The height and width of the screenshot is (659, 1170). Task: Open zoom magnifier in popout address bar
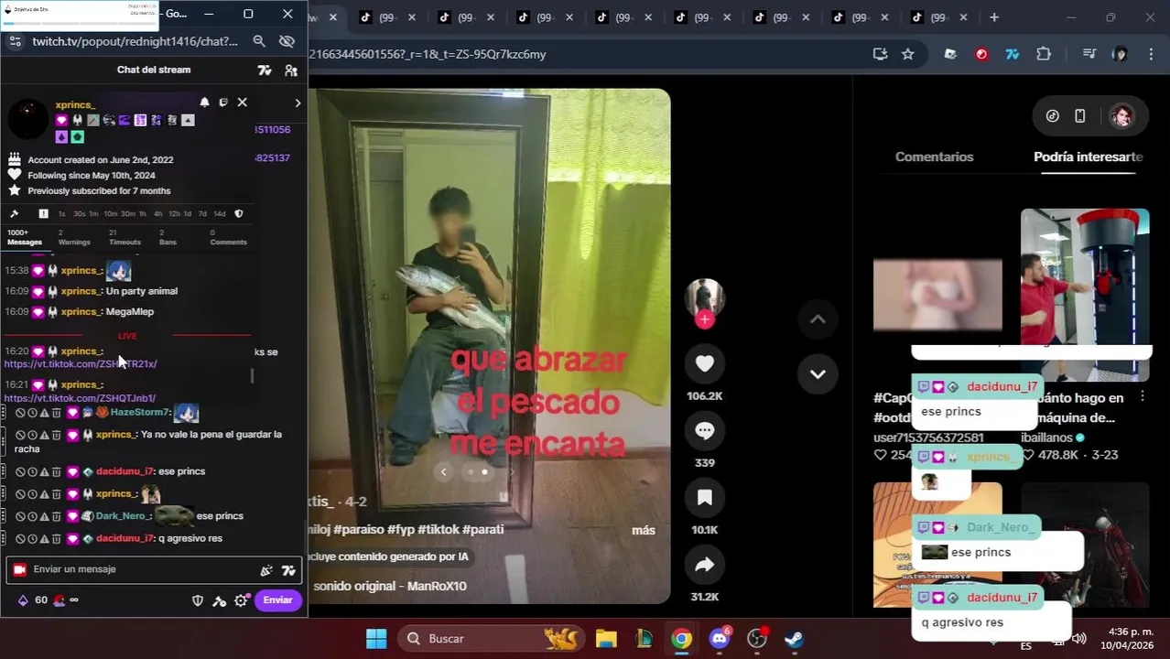pyautogui.click(x=259, y=41)
